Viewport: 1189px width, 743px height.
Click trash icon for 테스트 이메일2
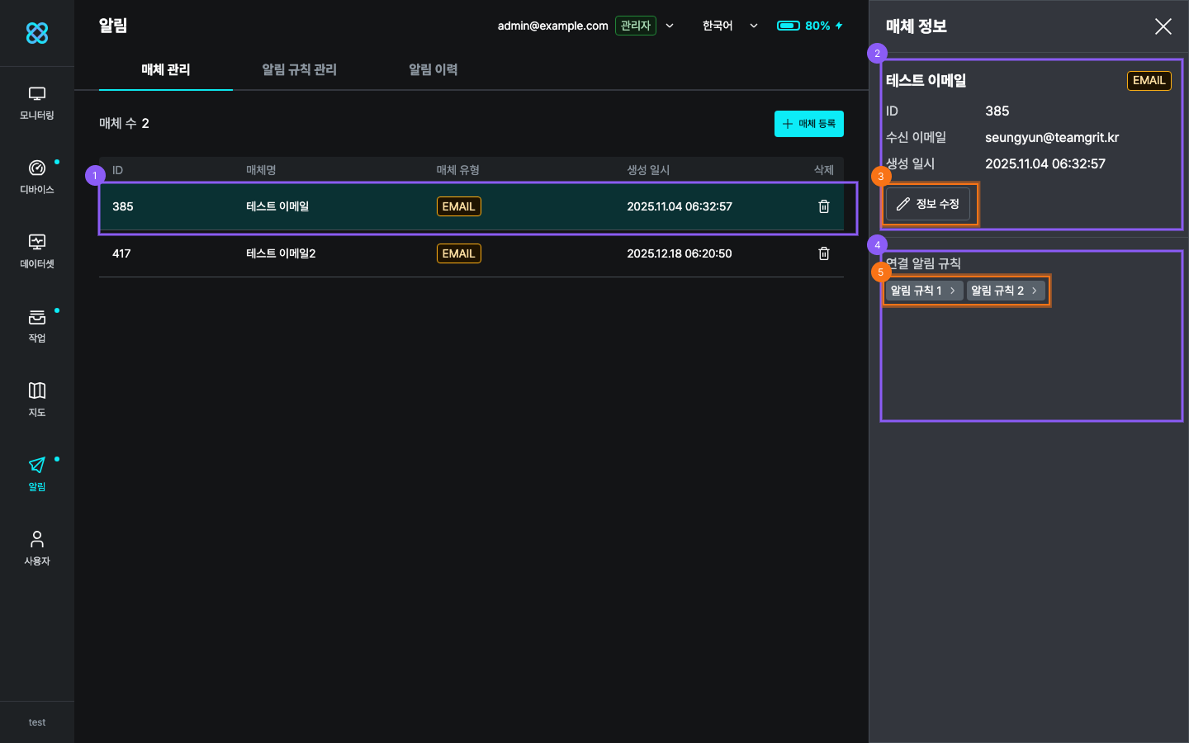point(823,253)
